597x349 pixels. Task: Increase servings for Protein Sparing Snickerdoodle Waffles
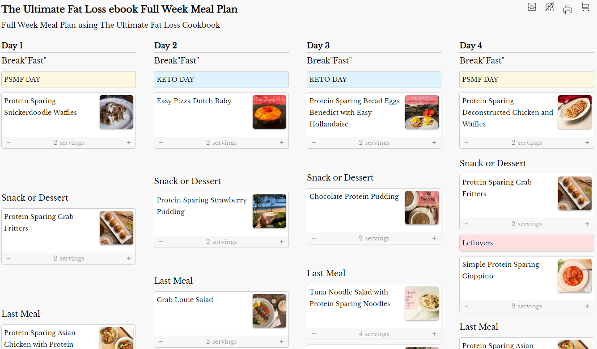[129, 143]
